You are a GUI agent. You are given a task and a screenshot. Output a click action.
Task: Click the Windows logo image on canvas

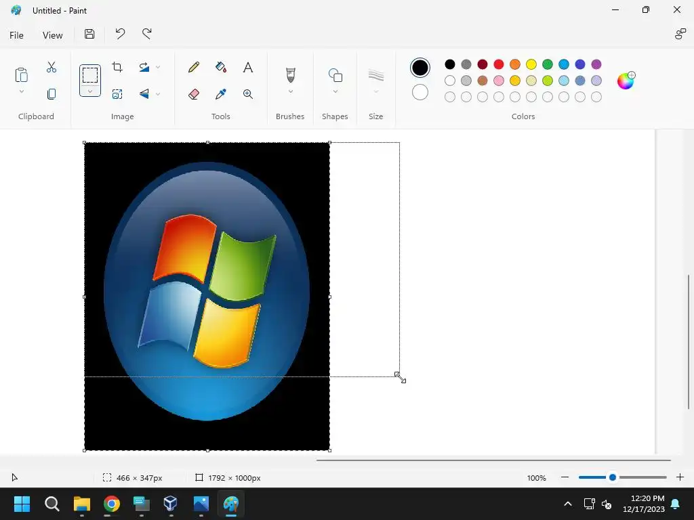(x=207, y=297)
